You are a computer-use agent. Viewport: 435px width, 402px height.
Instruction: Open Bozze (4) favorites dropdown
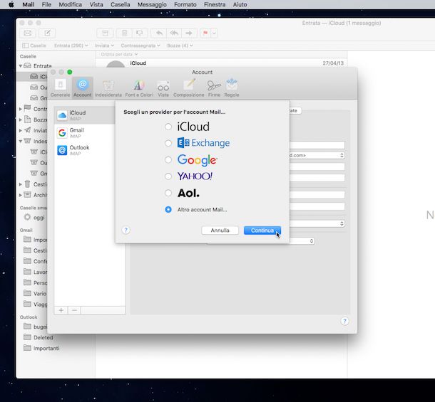[180, 46]
